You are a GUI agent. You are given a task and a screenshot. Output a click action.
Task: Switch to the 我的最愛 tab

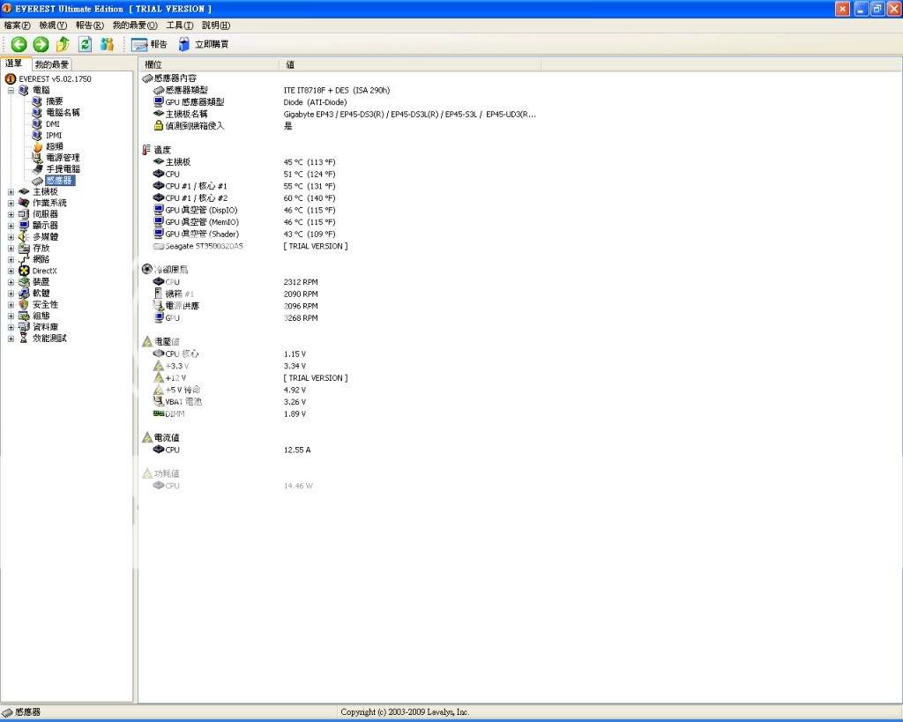[52, 64]
